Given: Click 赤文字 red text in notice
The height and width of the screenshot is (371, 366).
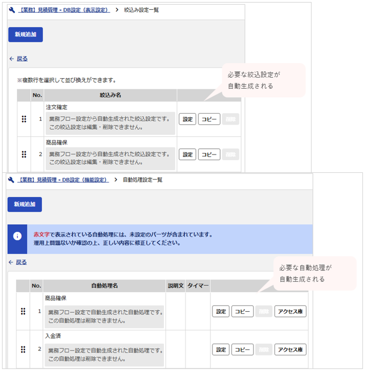Looking at the screenshot, I should 41,234.
